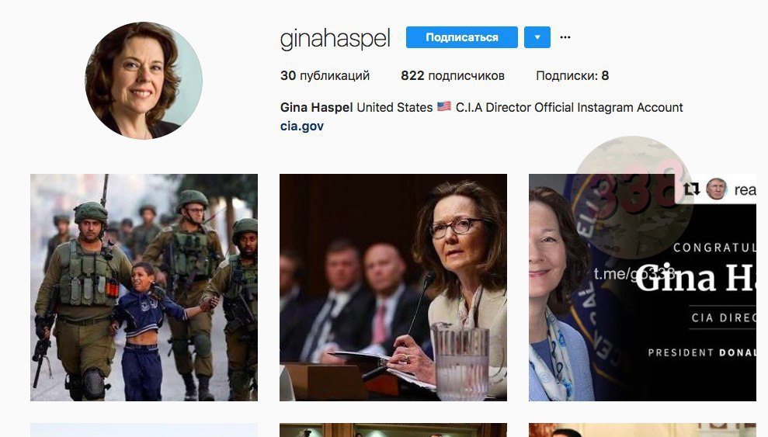Click the Подписаться follow button
768x437 pixels.
[462, 37]
